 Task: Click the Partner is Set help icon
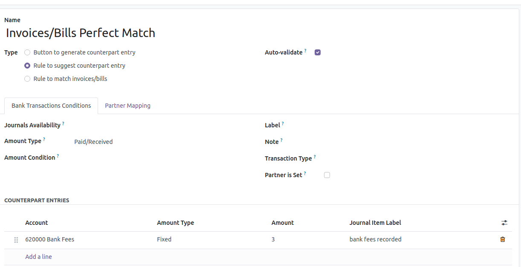pyautogui.click(x=305, y=173)
